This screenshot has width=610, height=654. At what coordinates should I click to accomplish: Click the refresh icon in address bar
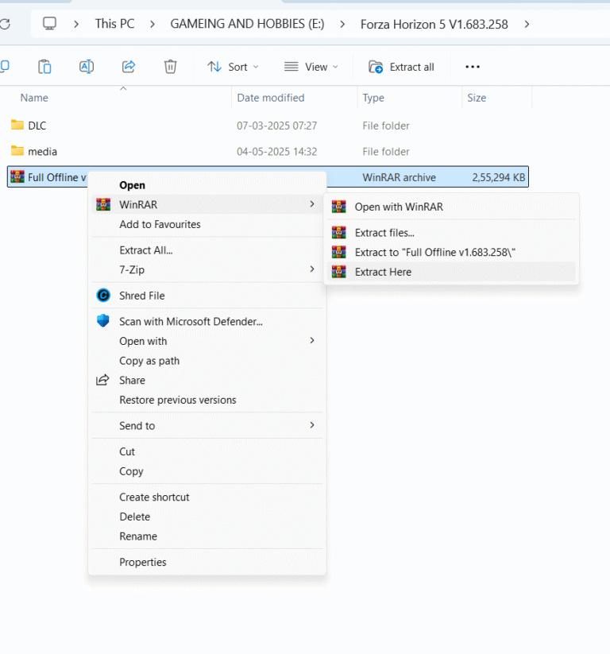coord(5,24)
